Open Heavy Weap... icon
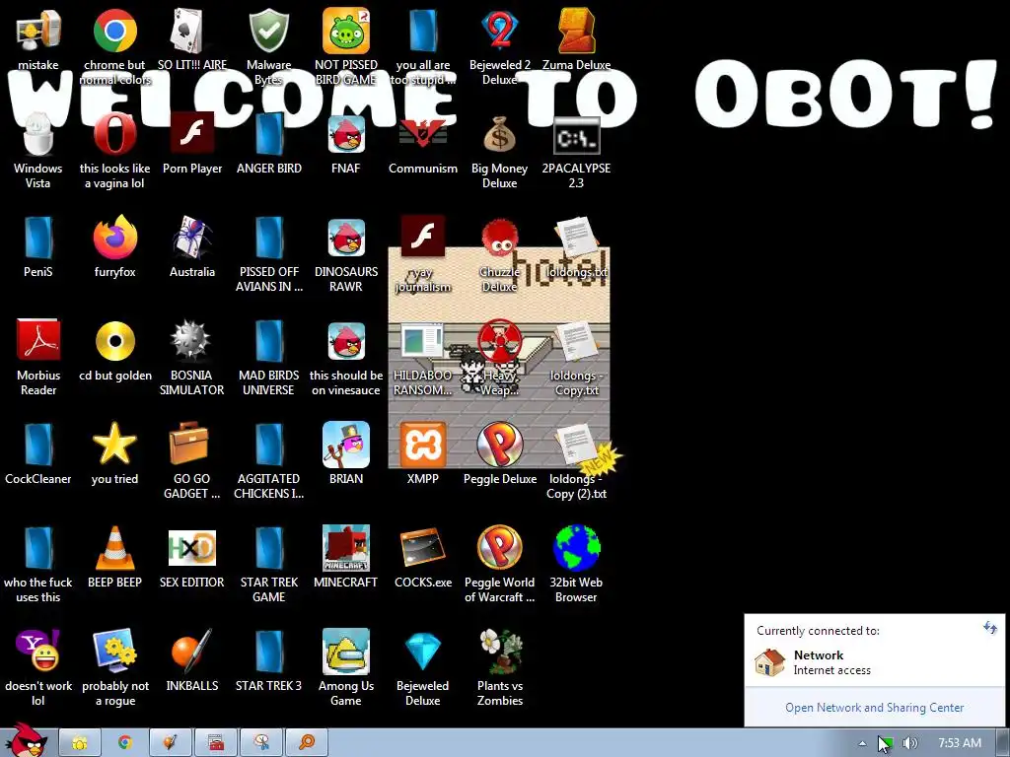Image resolution: width=1010 pixels, height=757 pixels. 499,340
